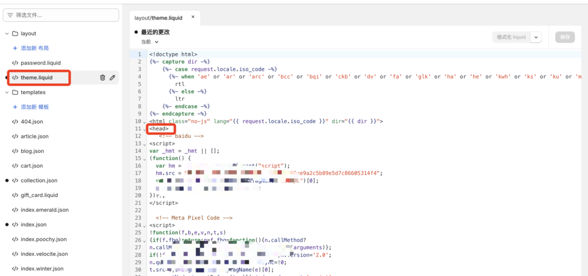Click the code icon beside cart.json

(x=14, y=165)
